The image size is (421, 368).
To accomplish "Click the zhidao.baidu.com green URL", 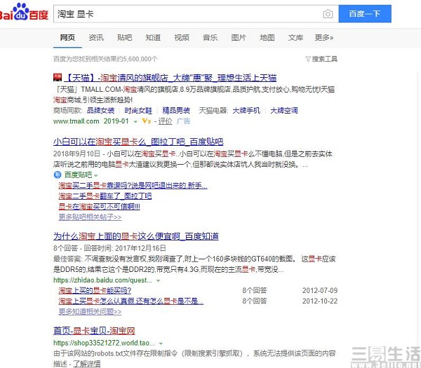I will [103, 280].
